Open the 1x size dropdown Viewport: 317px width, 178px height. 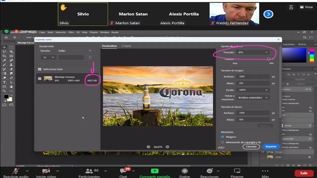(48, 57)
